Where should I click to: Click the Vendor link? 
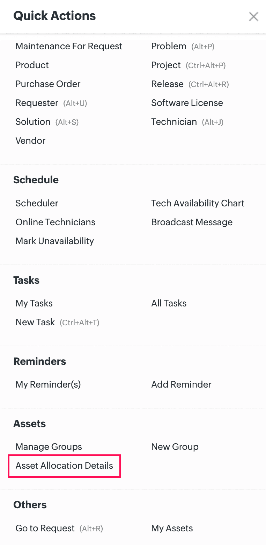pos(30,141)
